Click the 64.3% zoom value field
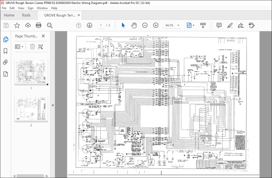This screenshot has width=272, height=178. click(x=169, y=25)
